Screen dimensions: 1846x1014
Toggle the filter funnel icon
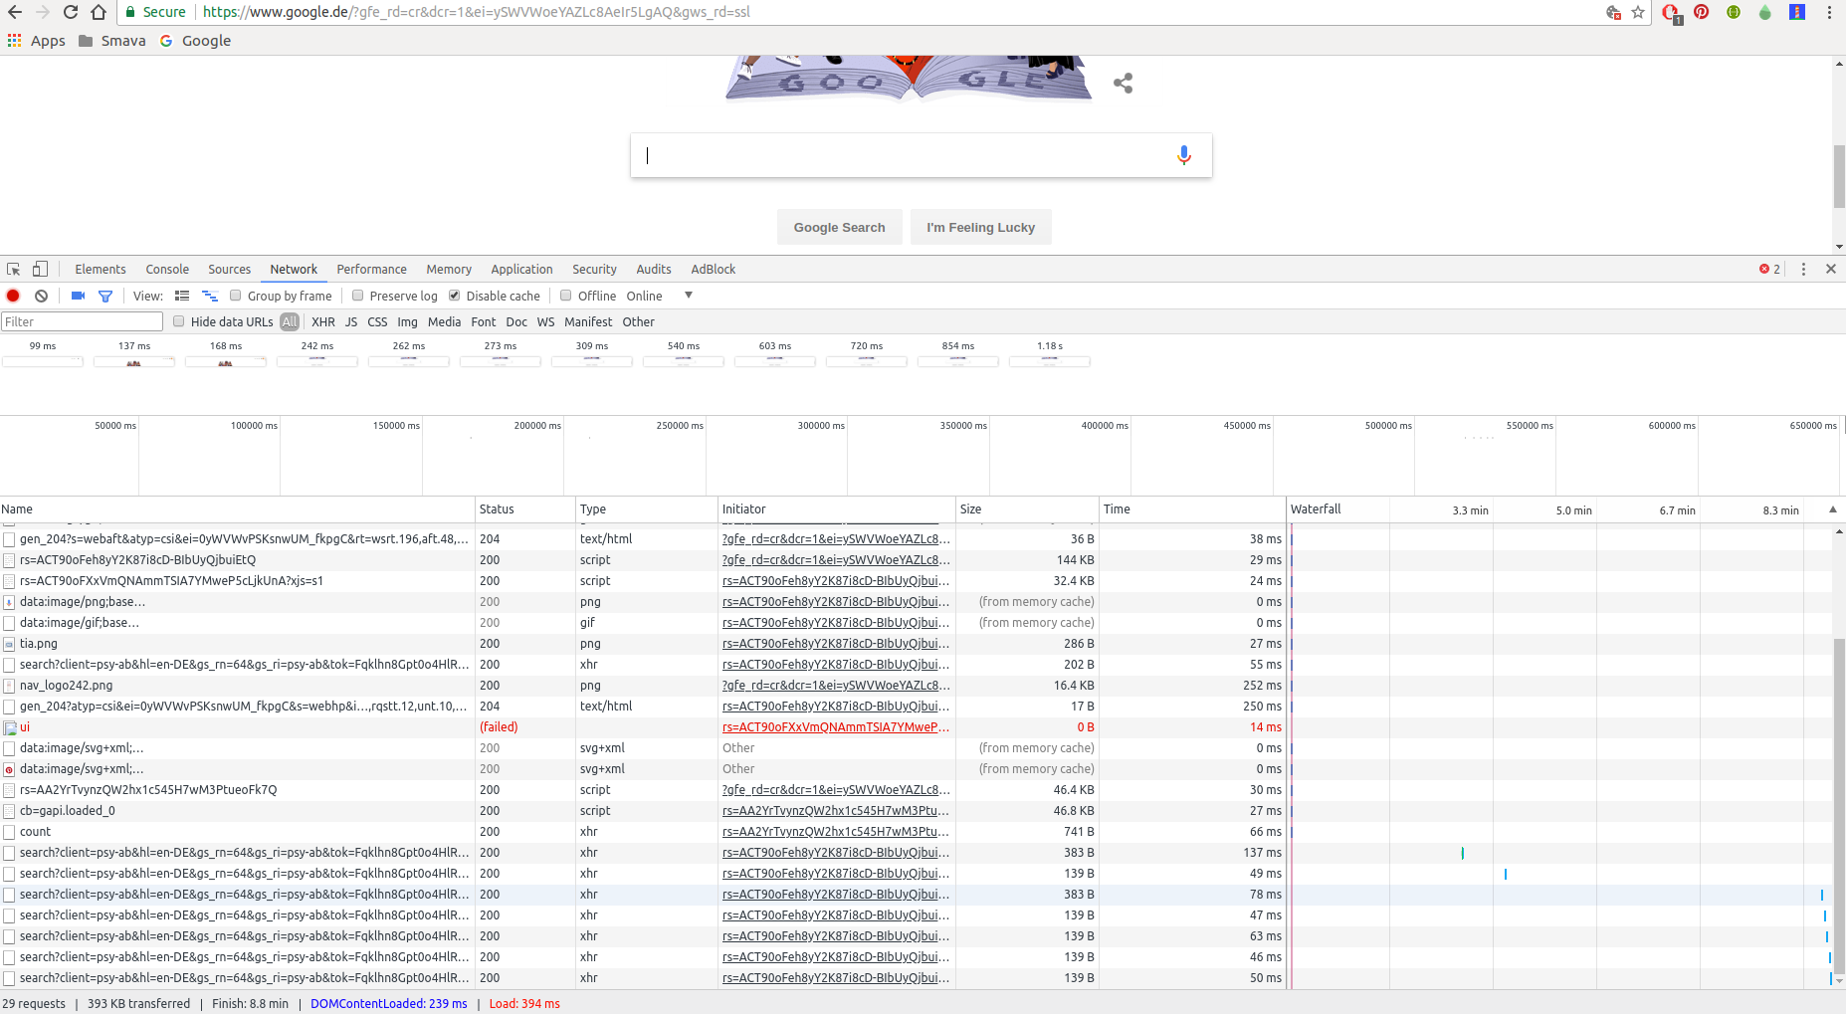(105, 296)
